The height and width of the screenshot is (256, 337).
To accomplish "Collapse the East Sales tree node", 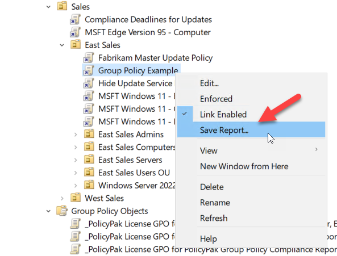I will 62,45.
